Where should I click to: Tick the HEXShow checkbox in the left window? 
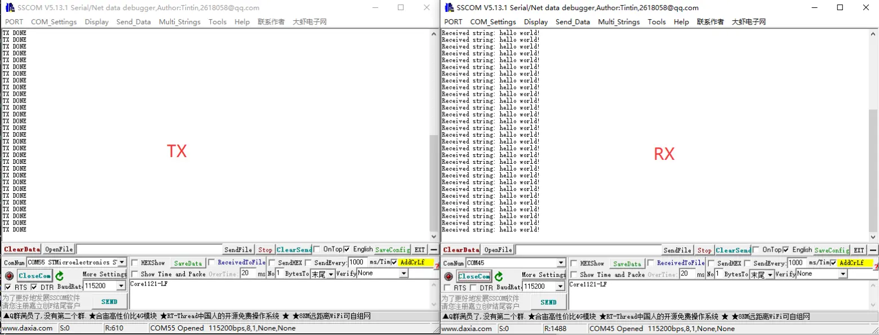[135, 263]
